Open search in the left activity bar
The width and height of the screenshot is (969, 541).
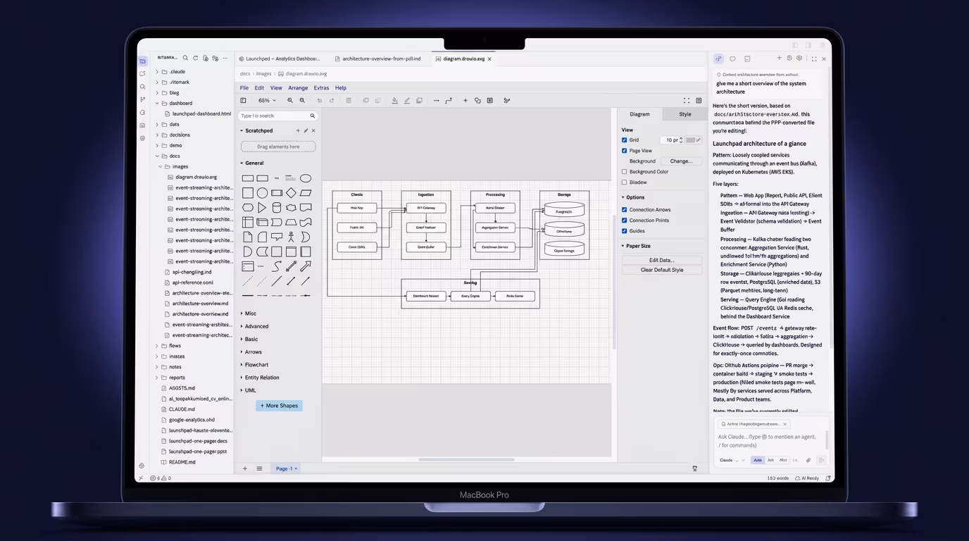pyautogui.click(x=143, y=87)
